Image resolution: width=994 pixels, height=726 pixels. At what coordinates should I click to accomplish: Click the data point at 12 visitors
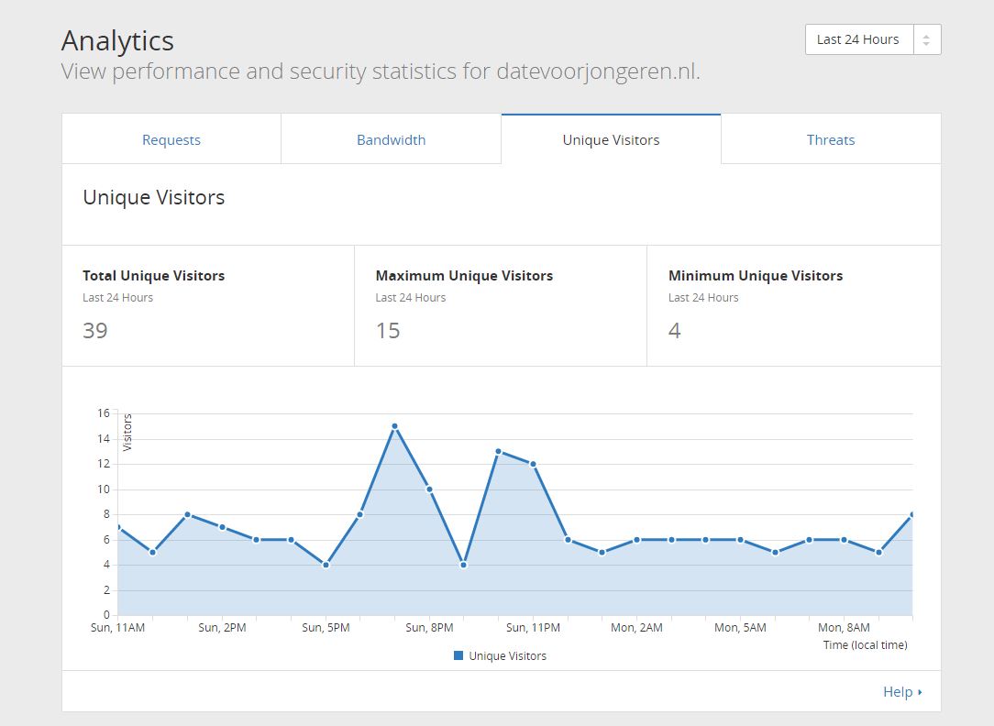tap(533, 464)
